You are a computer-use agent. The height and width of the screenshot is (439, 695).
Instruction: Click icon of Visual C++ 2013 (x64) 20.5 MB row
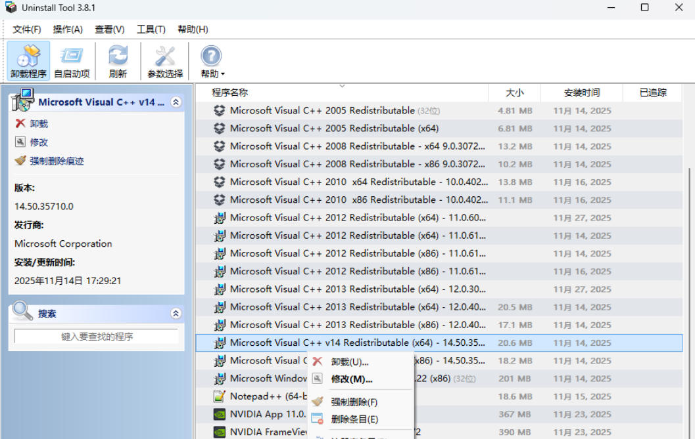click(220, 306)
